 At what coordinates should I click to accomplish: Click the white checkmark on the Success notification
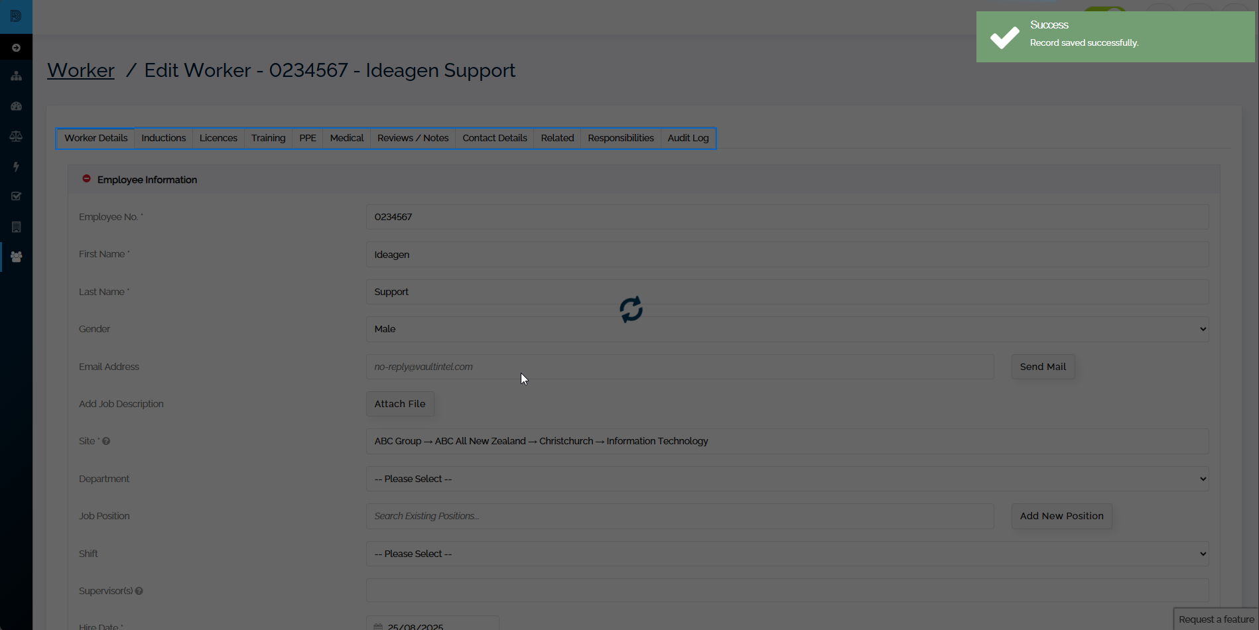(x=1004, y=37)
